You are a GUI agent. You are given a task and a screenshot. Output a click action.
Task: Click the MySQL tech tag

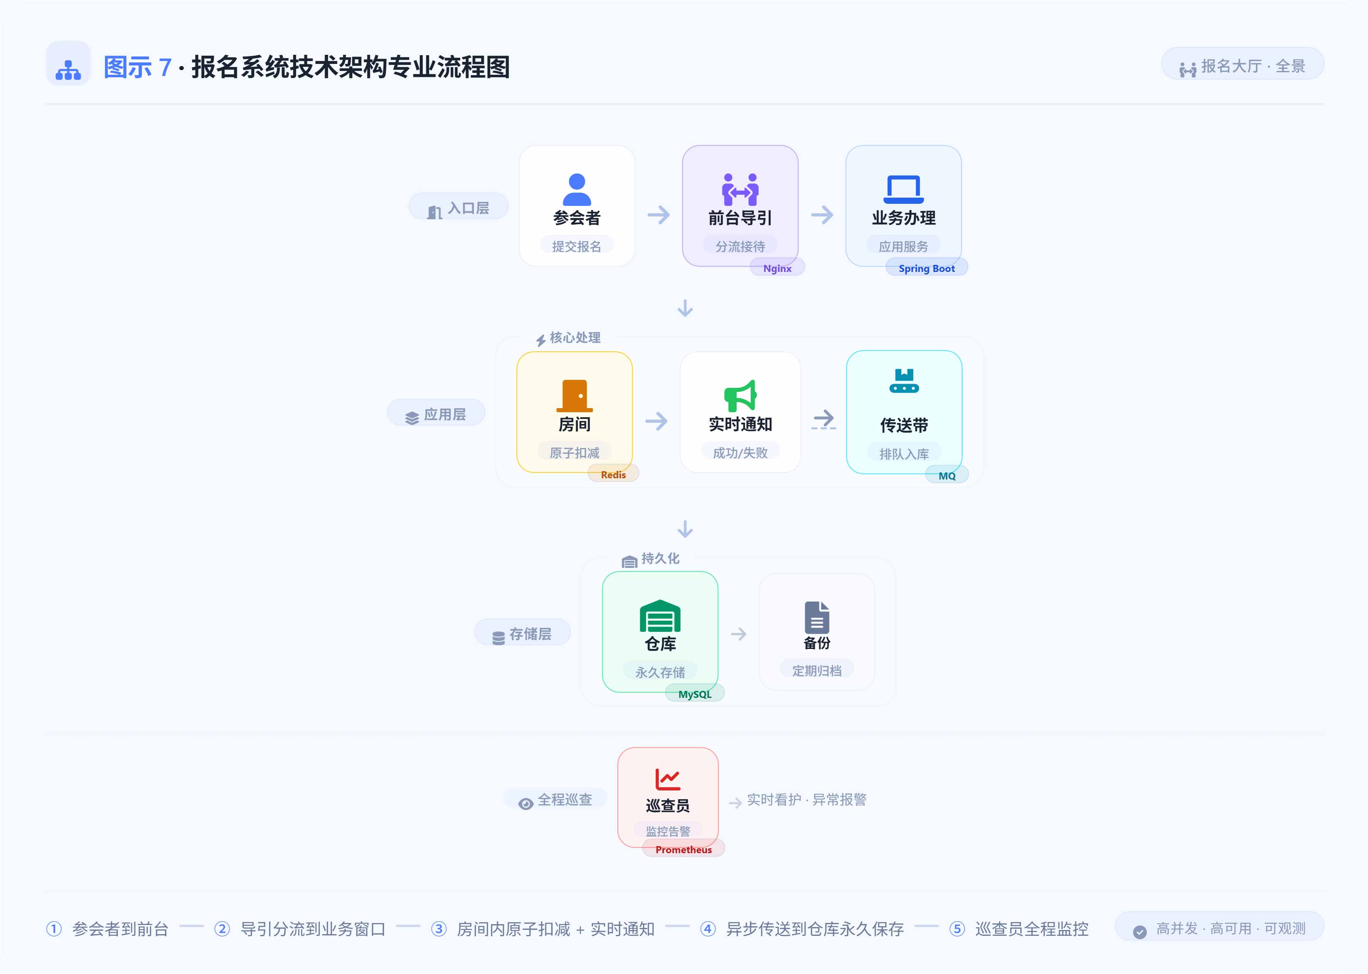coord(694,693)
